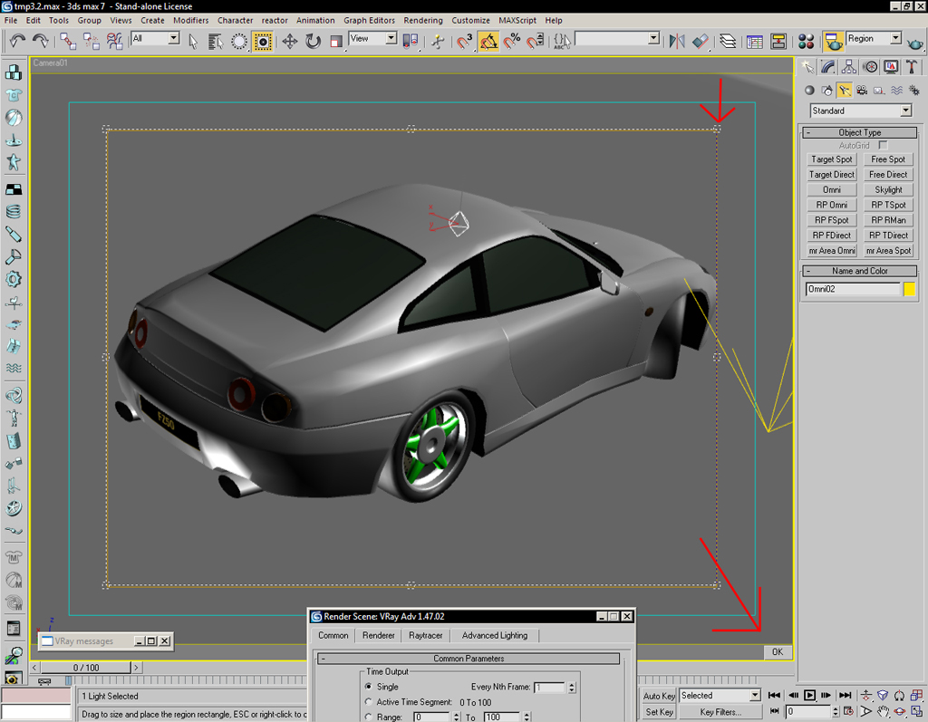Create a Target Spot light
928x722 pixels.
tap(832, 159)
